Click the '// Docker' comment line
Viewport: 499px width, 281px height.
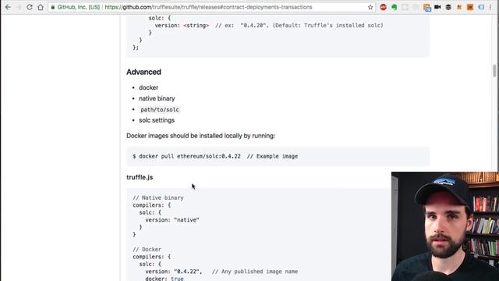click(x=147, y=249)
